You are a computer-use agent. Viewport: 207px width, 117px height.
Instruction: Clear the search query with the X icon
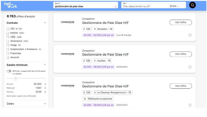[116, 7]
